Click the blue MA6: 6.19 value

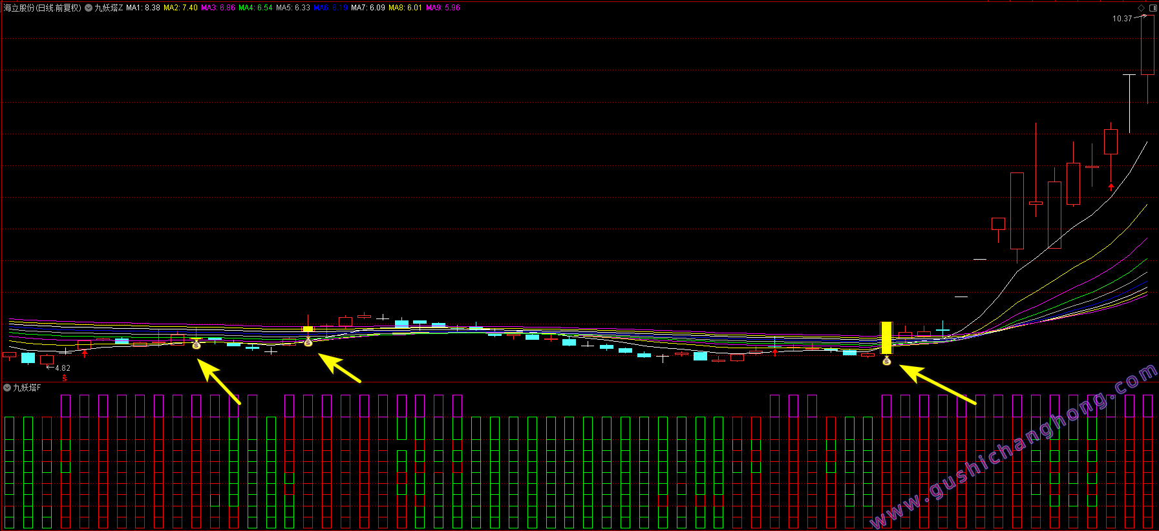(330, 8)
